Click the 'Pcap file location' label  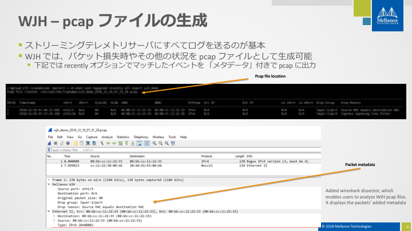pos(270,76)
